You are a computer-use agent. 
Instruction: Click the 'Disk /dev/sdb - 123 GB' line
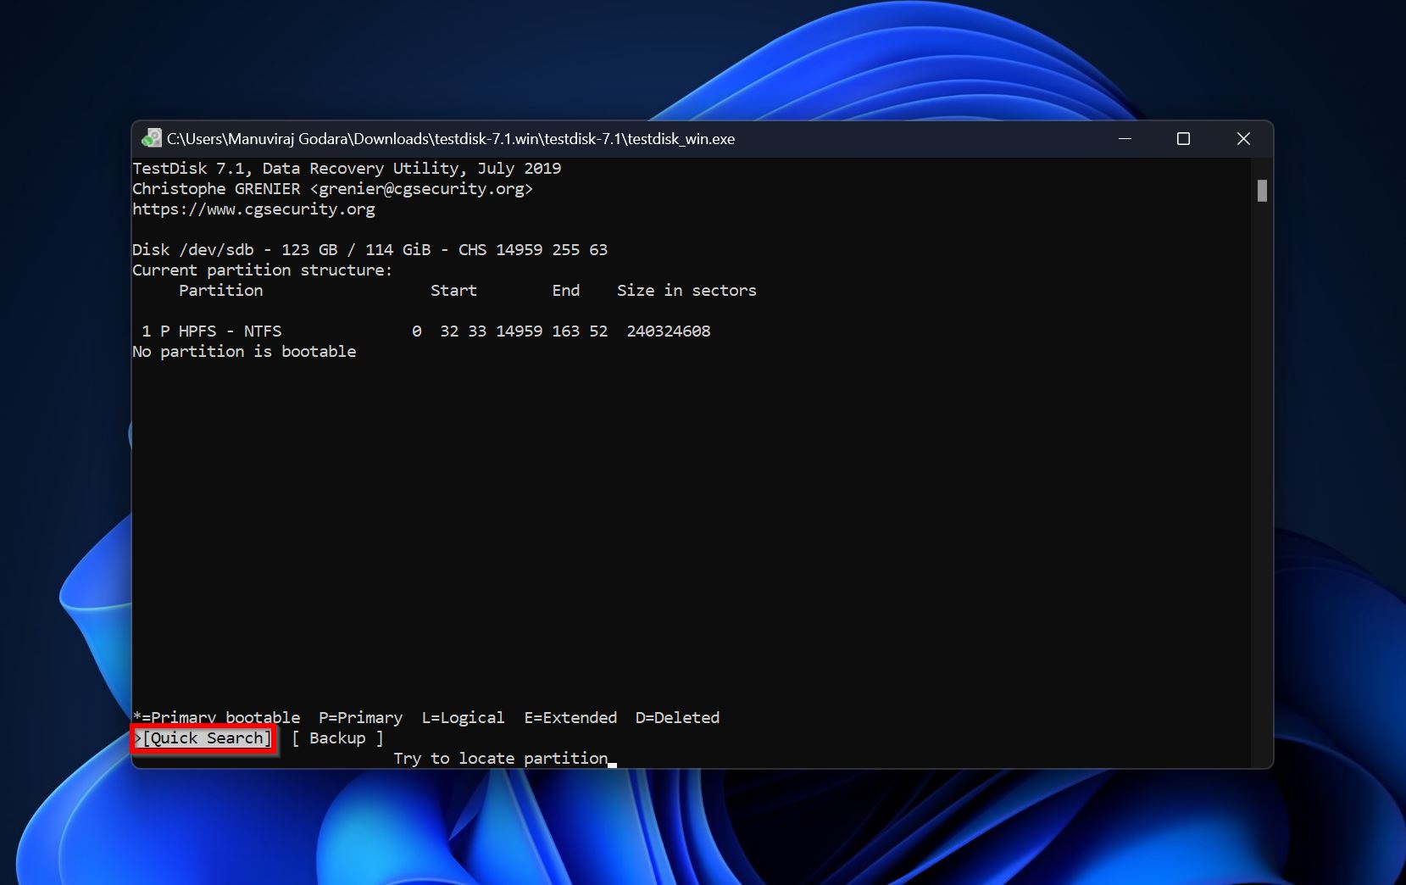[370, 250]
